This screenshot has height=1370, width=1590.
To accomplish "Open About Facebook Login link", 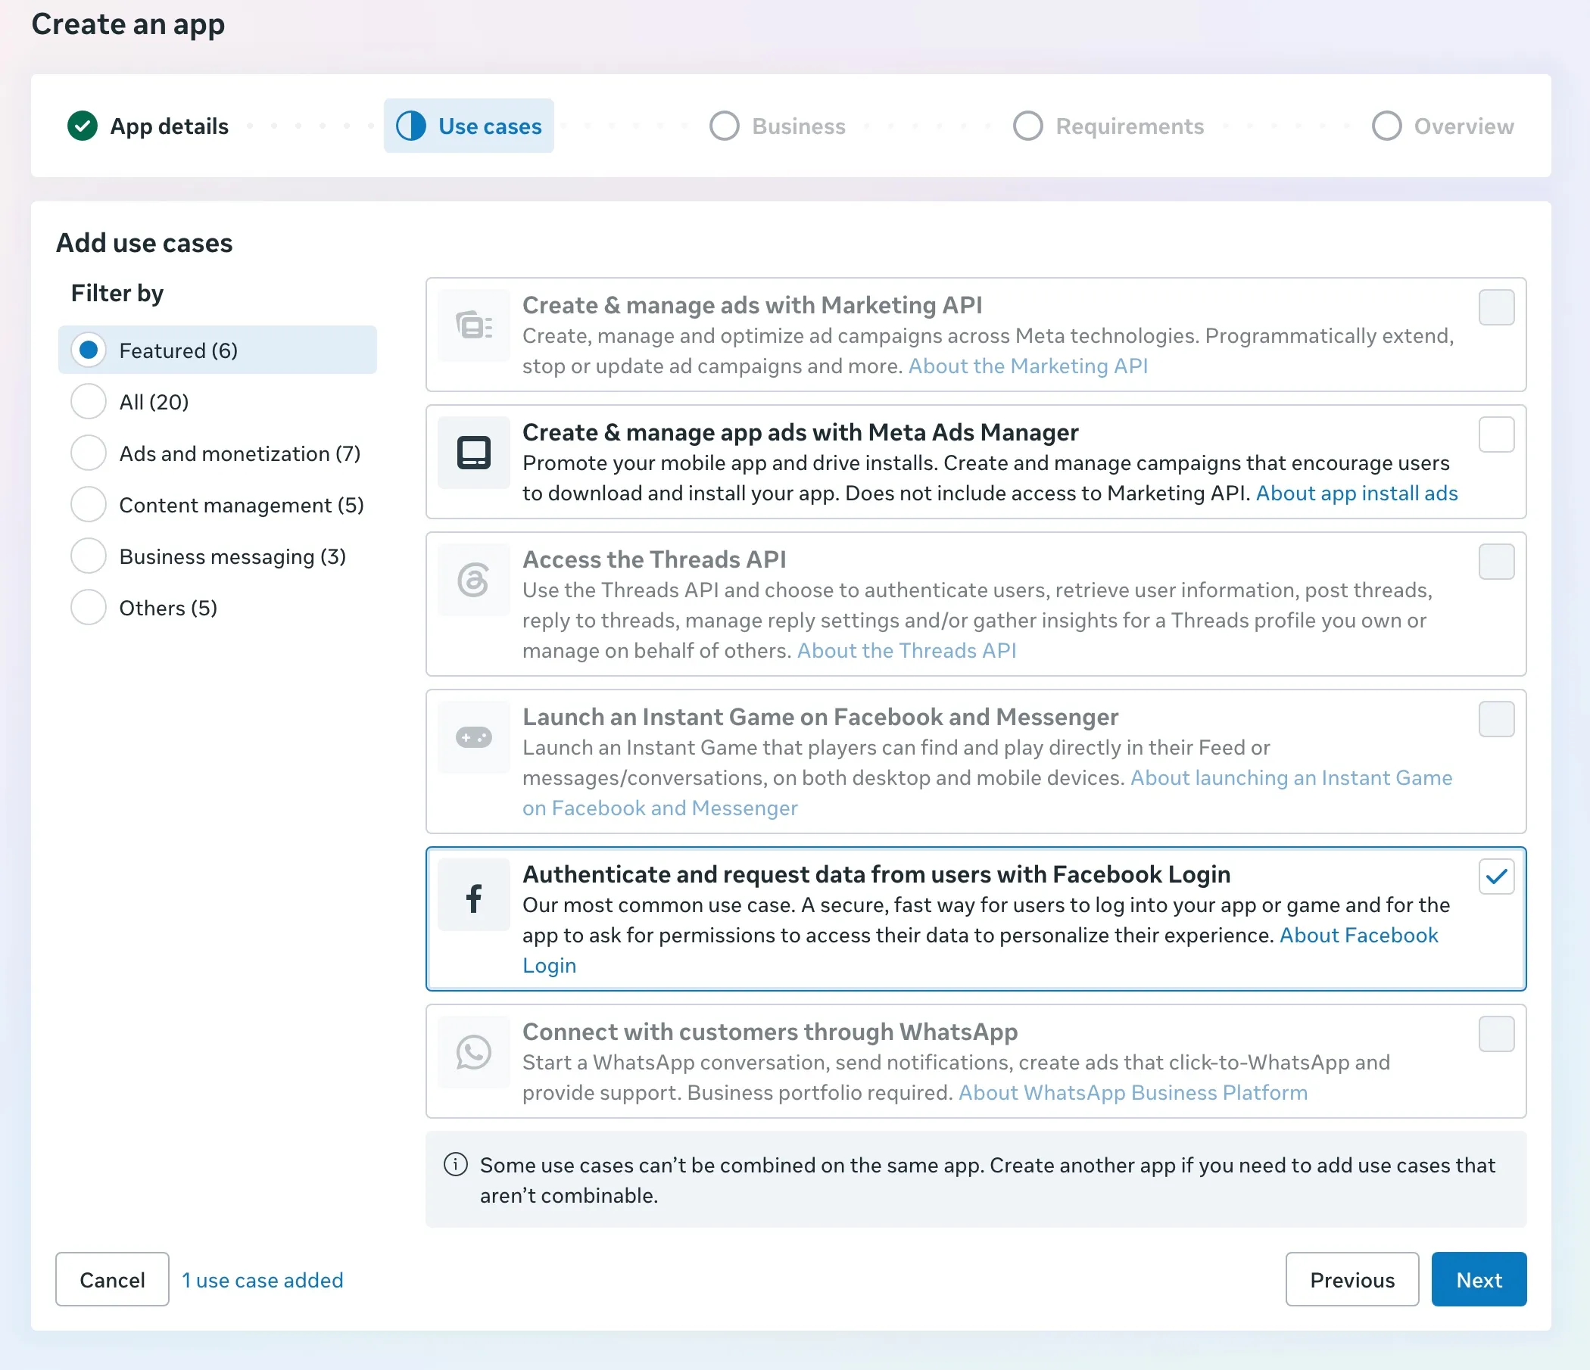I will (1359, 935).
